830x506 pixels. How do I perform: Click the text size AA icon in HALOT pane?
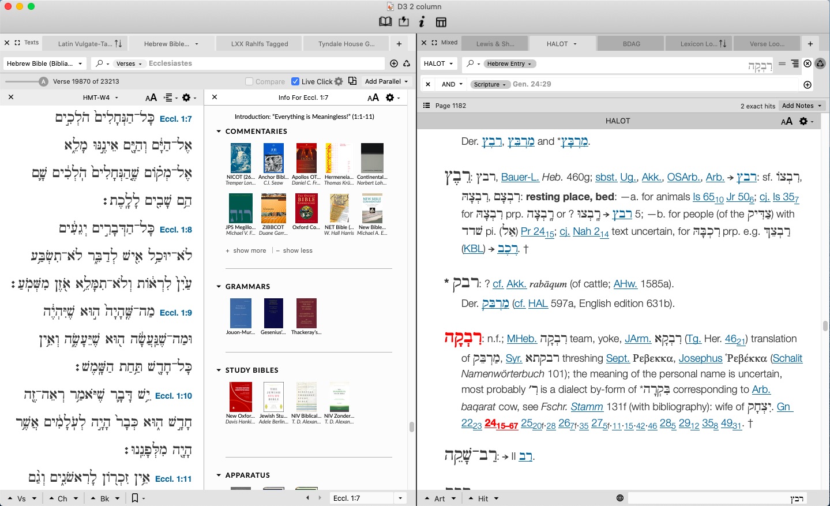pyautogui.click(x=787, y=121)
